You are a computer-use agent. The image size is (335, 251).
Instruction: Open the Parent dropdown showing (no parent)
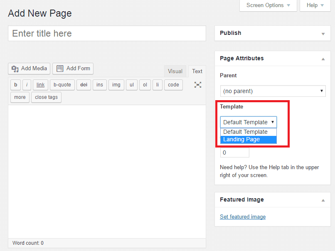pyautogui.click(x=273, y=91)
